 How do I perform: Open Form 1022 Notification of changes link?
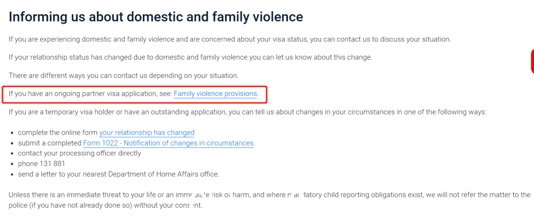pos(168,143)
